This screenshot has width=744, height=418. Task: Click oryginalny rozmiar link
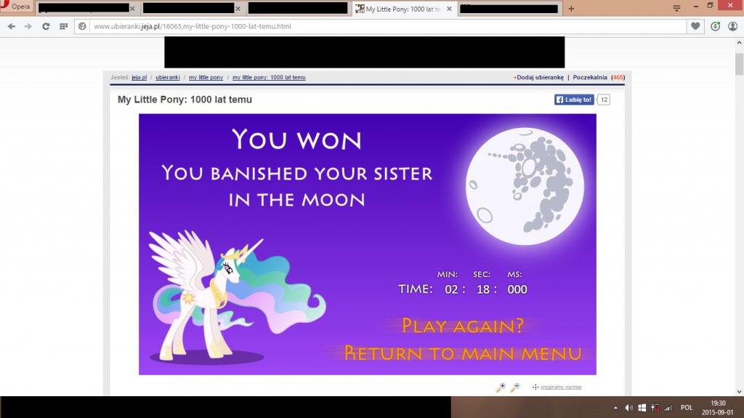pyautogui.click(x=561, y=387)
